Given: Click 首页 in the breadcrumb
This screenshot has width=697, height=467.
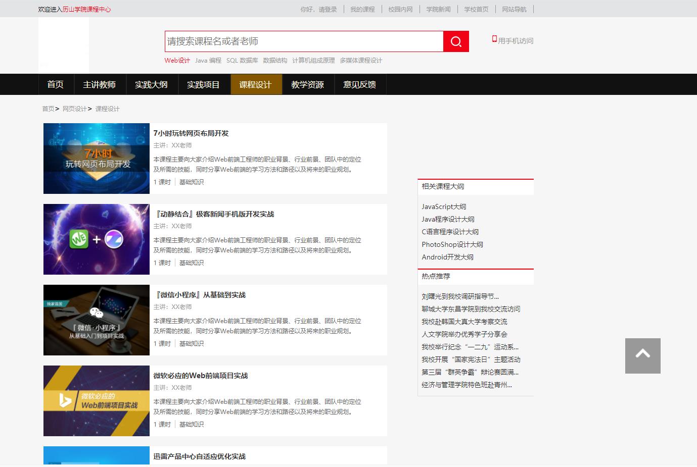Looking at the screenshot, I should pos(48,109).
